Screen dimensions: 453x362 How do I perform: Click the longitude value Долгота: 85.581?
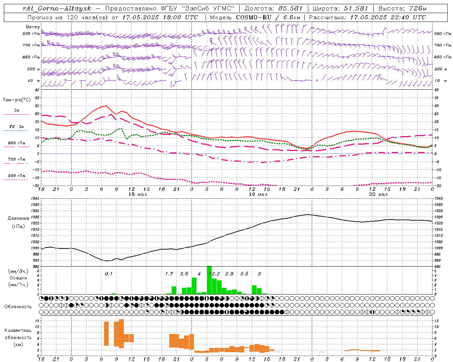point(274,8)
